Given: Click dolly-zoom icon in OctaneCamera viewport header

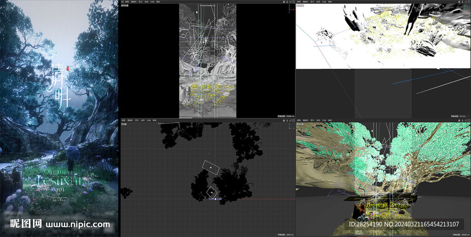Looking at the screenshot, I should coord(287,2).
